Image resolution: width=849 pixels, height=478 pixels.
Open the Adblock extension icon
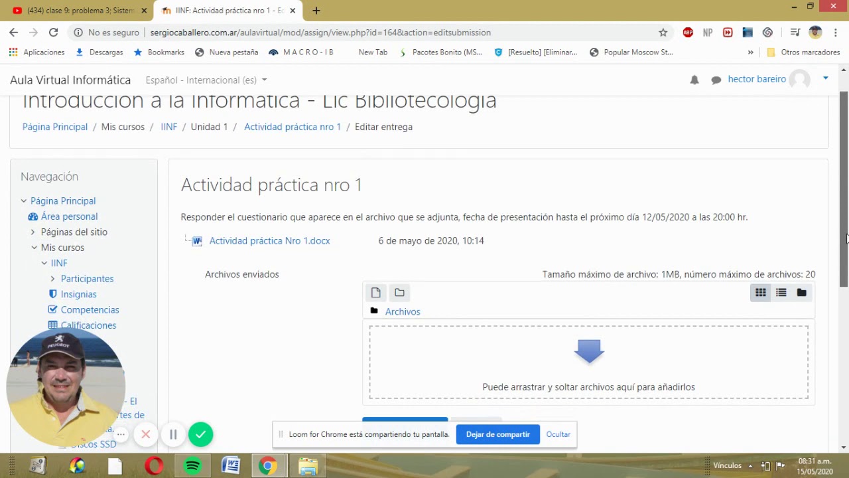pyautogui.click(x=688, y=33)
